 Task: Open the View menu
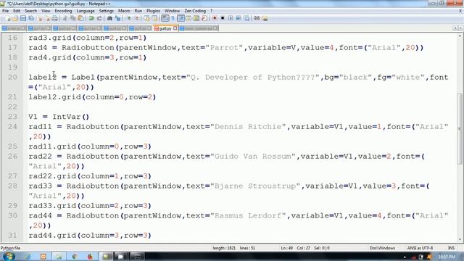click(x=46, y=11)
